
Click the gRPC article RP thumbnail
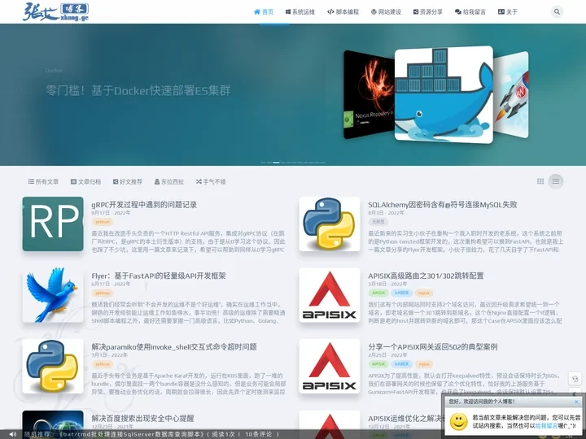coord(53,224)
